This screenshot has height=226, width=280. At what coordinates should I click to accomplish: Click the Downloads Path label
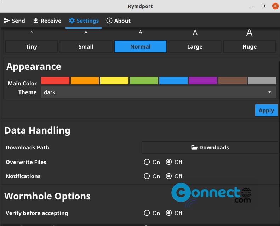click(27, 148)
